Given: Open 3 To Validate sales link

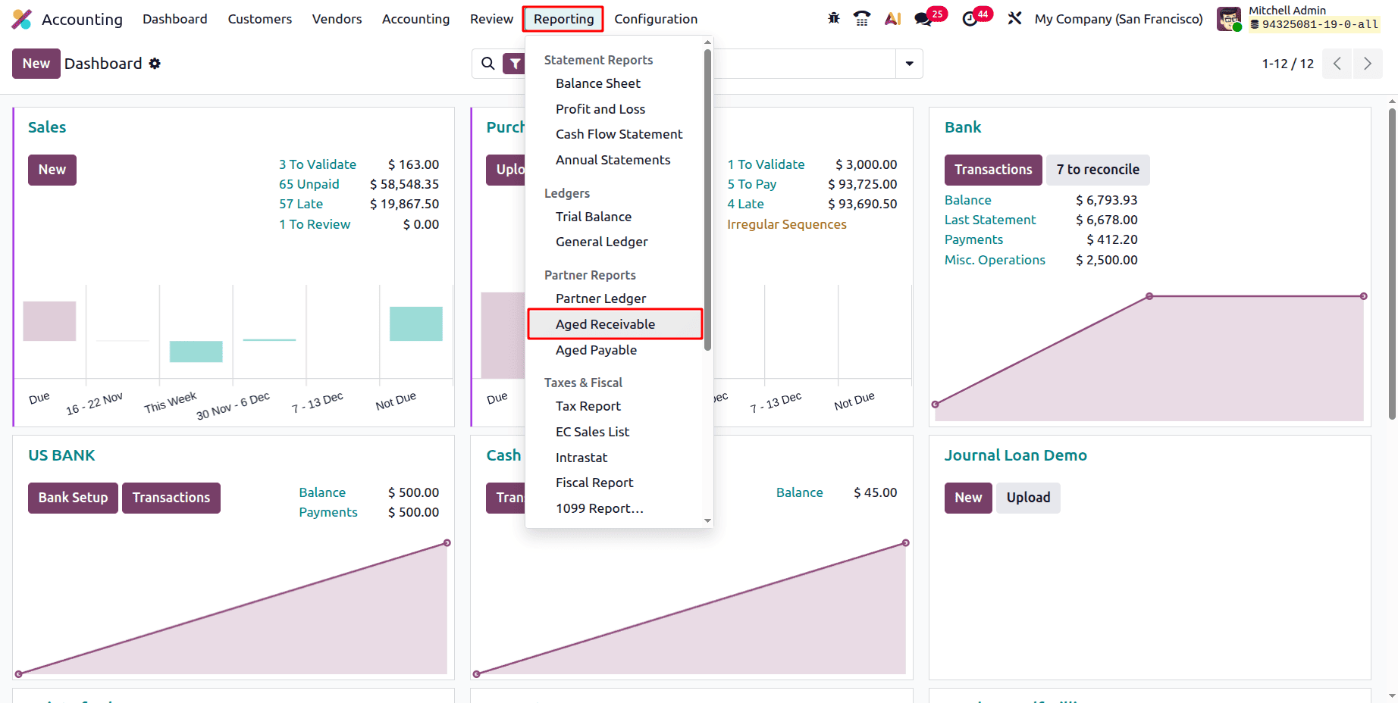Looking at the screenshot, I should pyautogui.click(x=318, y=164).
